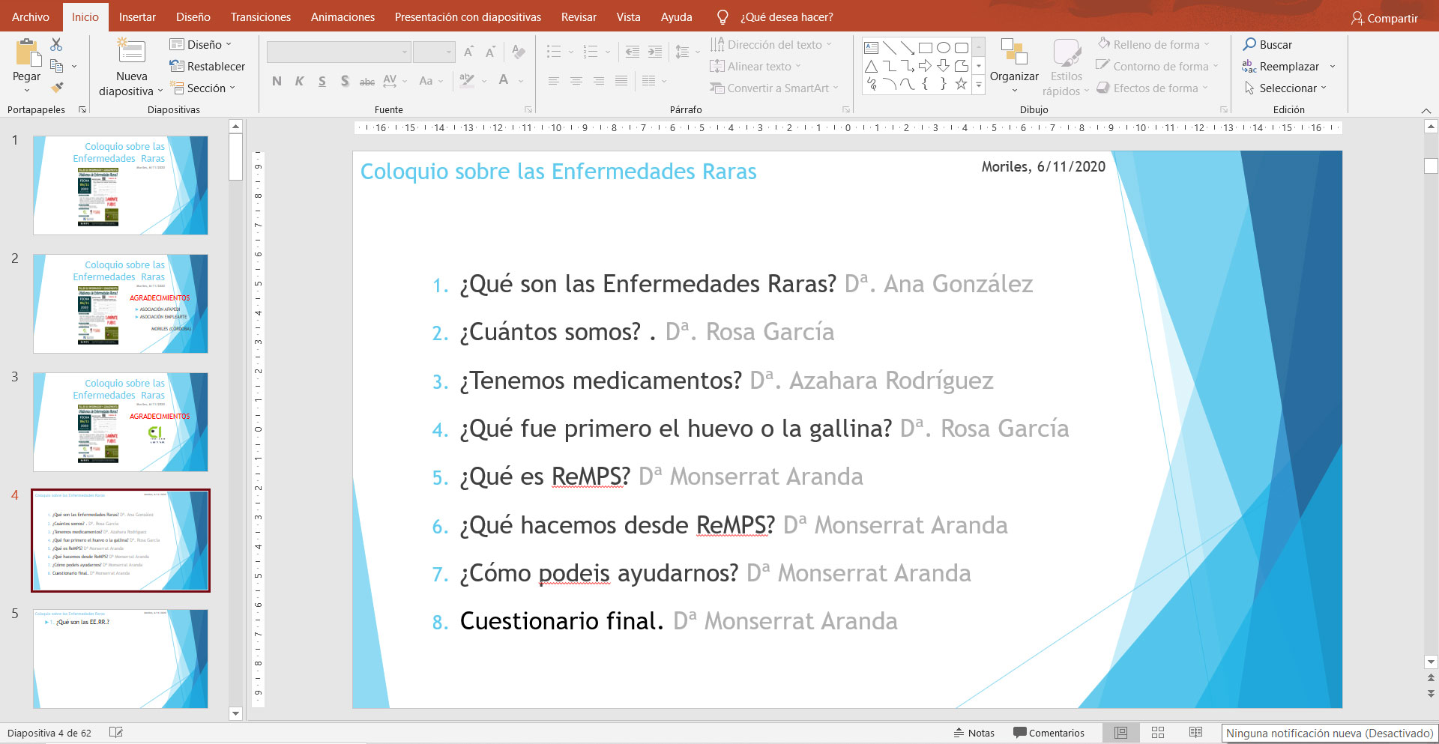1439x744 pixels.
Task: Click the Buscar magnifier icon
Action: 1249,45
